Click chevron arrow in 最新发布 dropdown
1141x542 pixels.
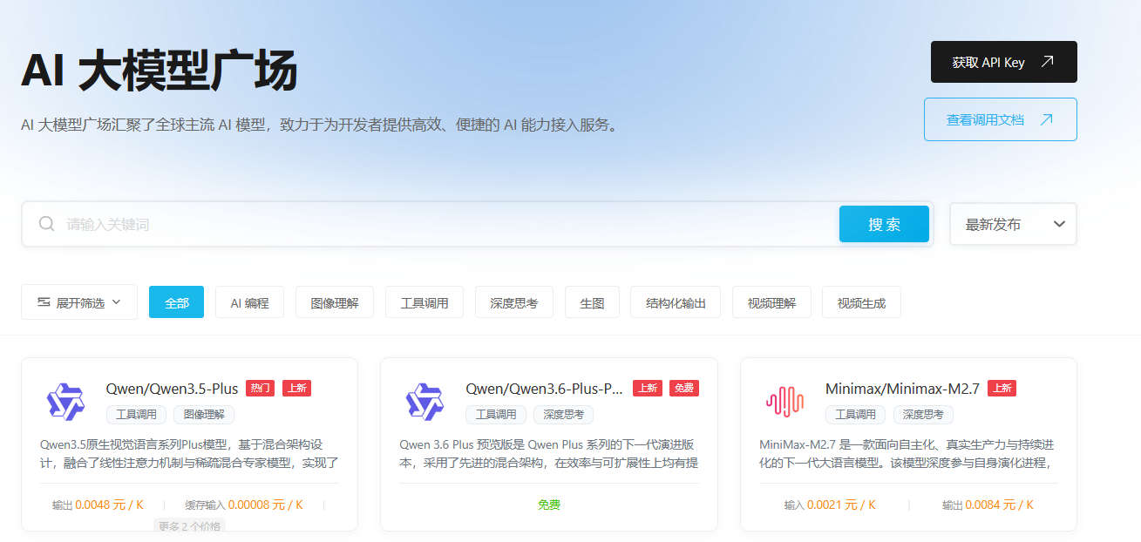[x=1059, y=224]
